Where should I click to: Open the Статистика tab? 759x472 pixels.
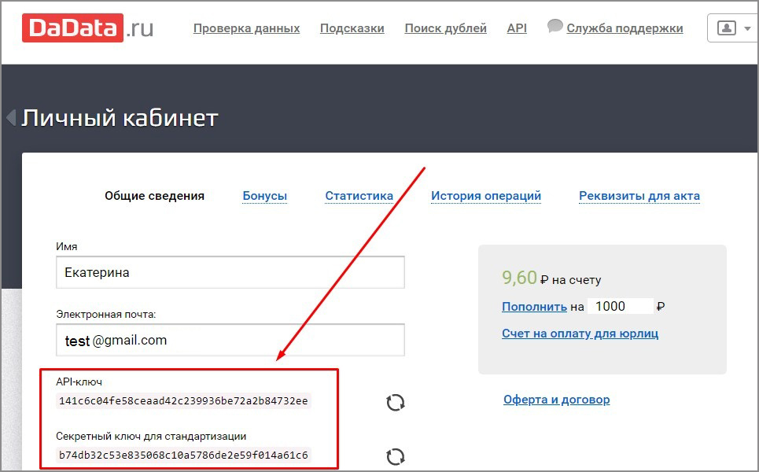point(359,196)
